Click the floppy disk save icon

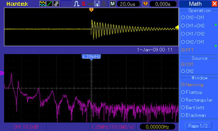click(x=97, y=4)
